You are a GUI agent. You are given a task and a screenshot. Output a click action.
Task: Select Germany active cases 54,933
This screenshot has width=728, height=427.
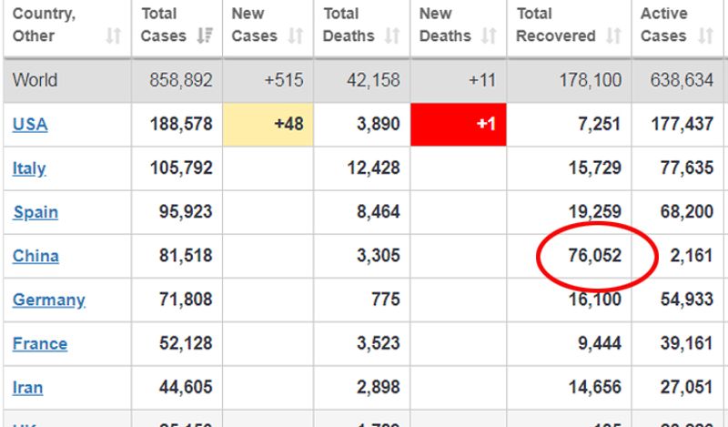687,300
